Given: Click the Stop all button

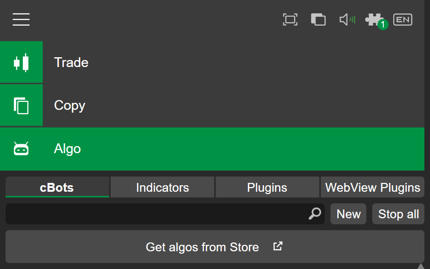Looking at the screenshot, I should pyautogui.click(x=398, y=214).
